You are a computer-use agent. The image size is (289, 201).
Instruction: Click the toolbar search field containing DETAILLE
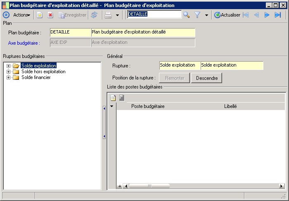(x=154, y=14)
